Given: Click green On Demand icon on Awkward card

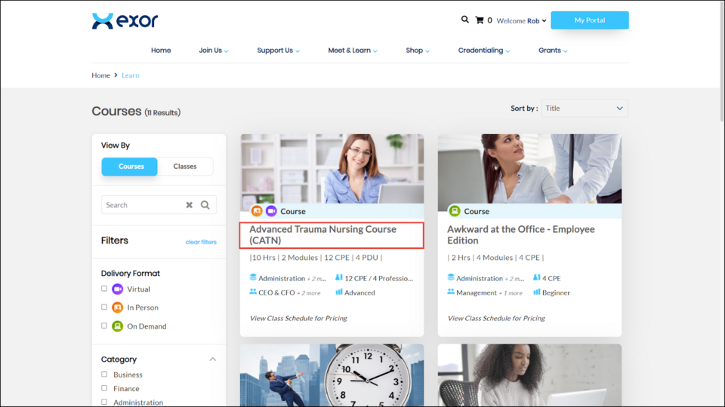Looking at the screenshot, I should pyautogui.click(x=455, y=211).
